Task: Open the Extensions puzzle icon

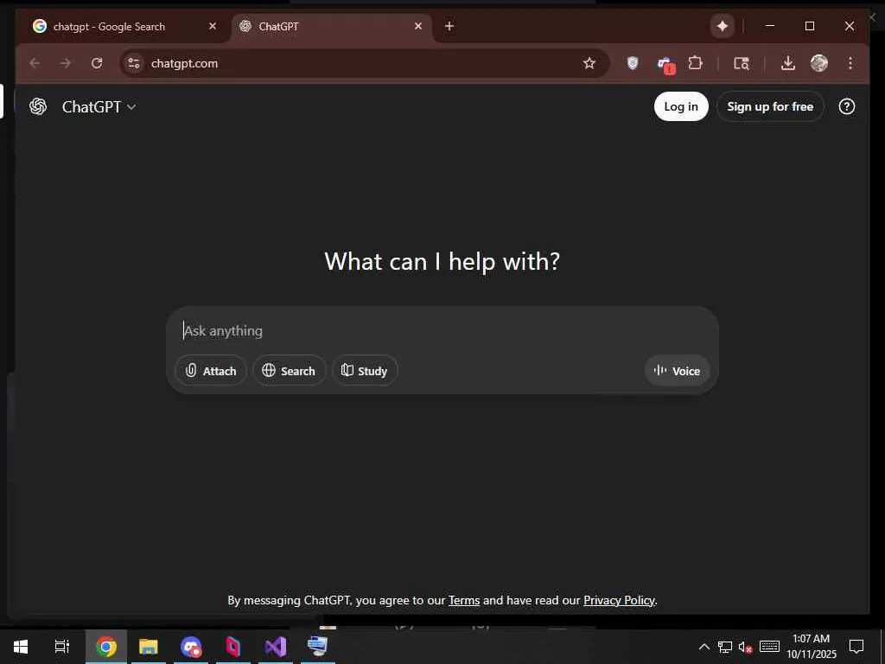Action: (x=696, y=63)
